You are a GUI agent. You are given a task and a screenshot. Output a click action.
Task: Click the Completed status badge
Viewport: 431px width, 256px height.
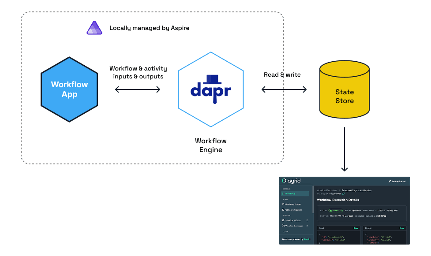coord(336,211)
